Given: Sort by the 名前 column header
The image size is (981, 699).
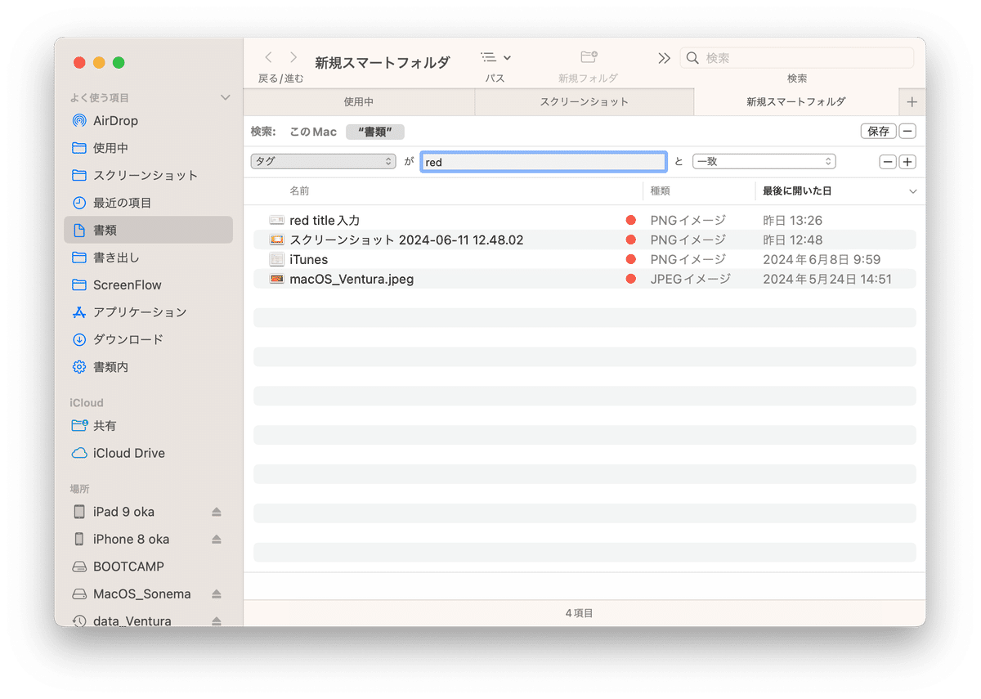Looking at the screenshot, I should [299, 190].
